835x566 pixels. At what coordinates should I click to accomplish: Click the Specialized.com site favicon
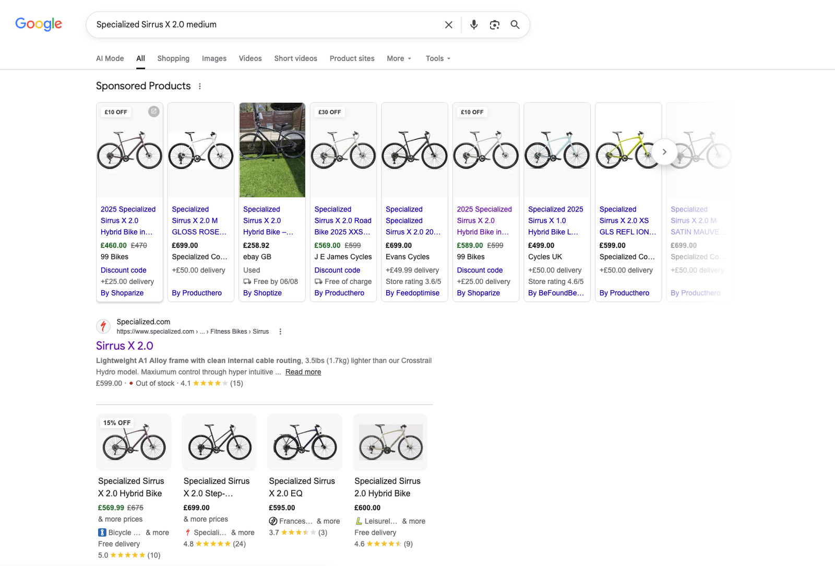coord(103,326)
